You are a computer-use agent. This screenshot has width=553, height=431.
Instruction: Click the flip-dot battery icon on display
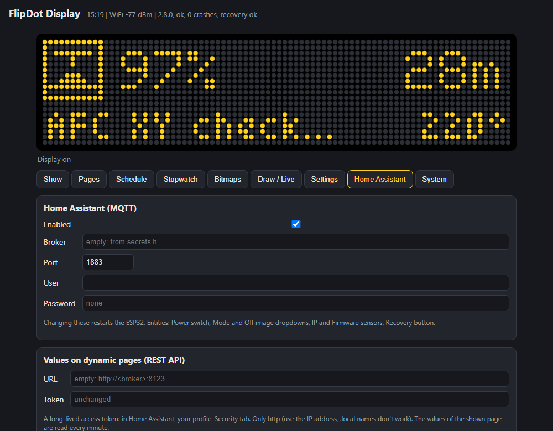tap(72, 70)
